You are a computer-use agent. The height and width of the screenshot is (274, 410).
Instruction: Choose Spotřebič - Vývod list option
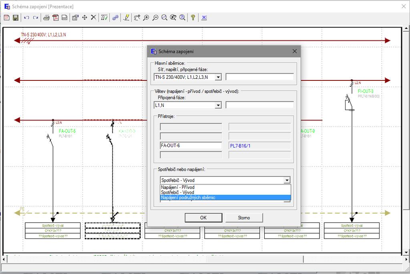(225, 192)
